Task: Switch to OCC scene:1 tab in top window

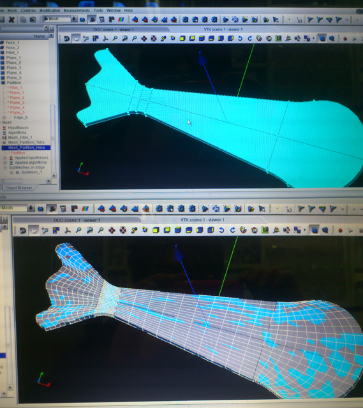Action: click(x=114, y=30)
